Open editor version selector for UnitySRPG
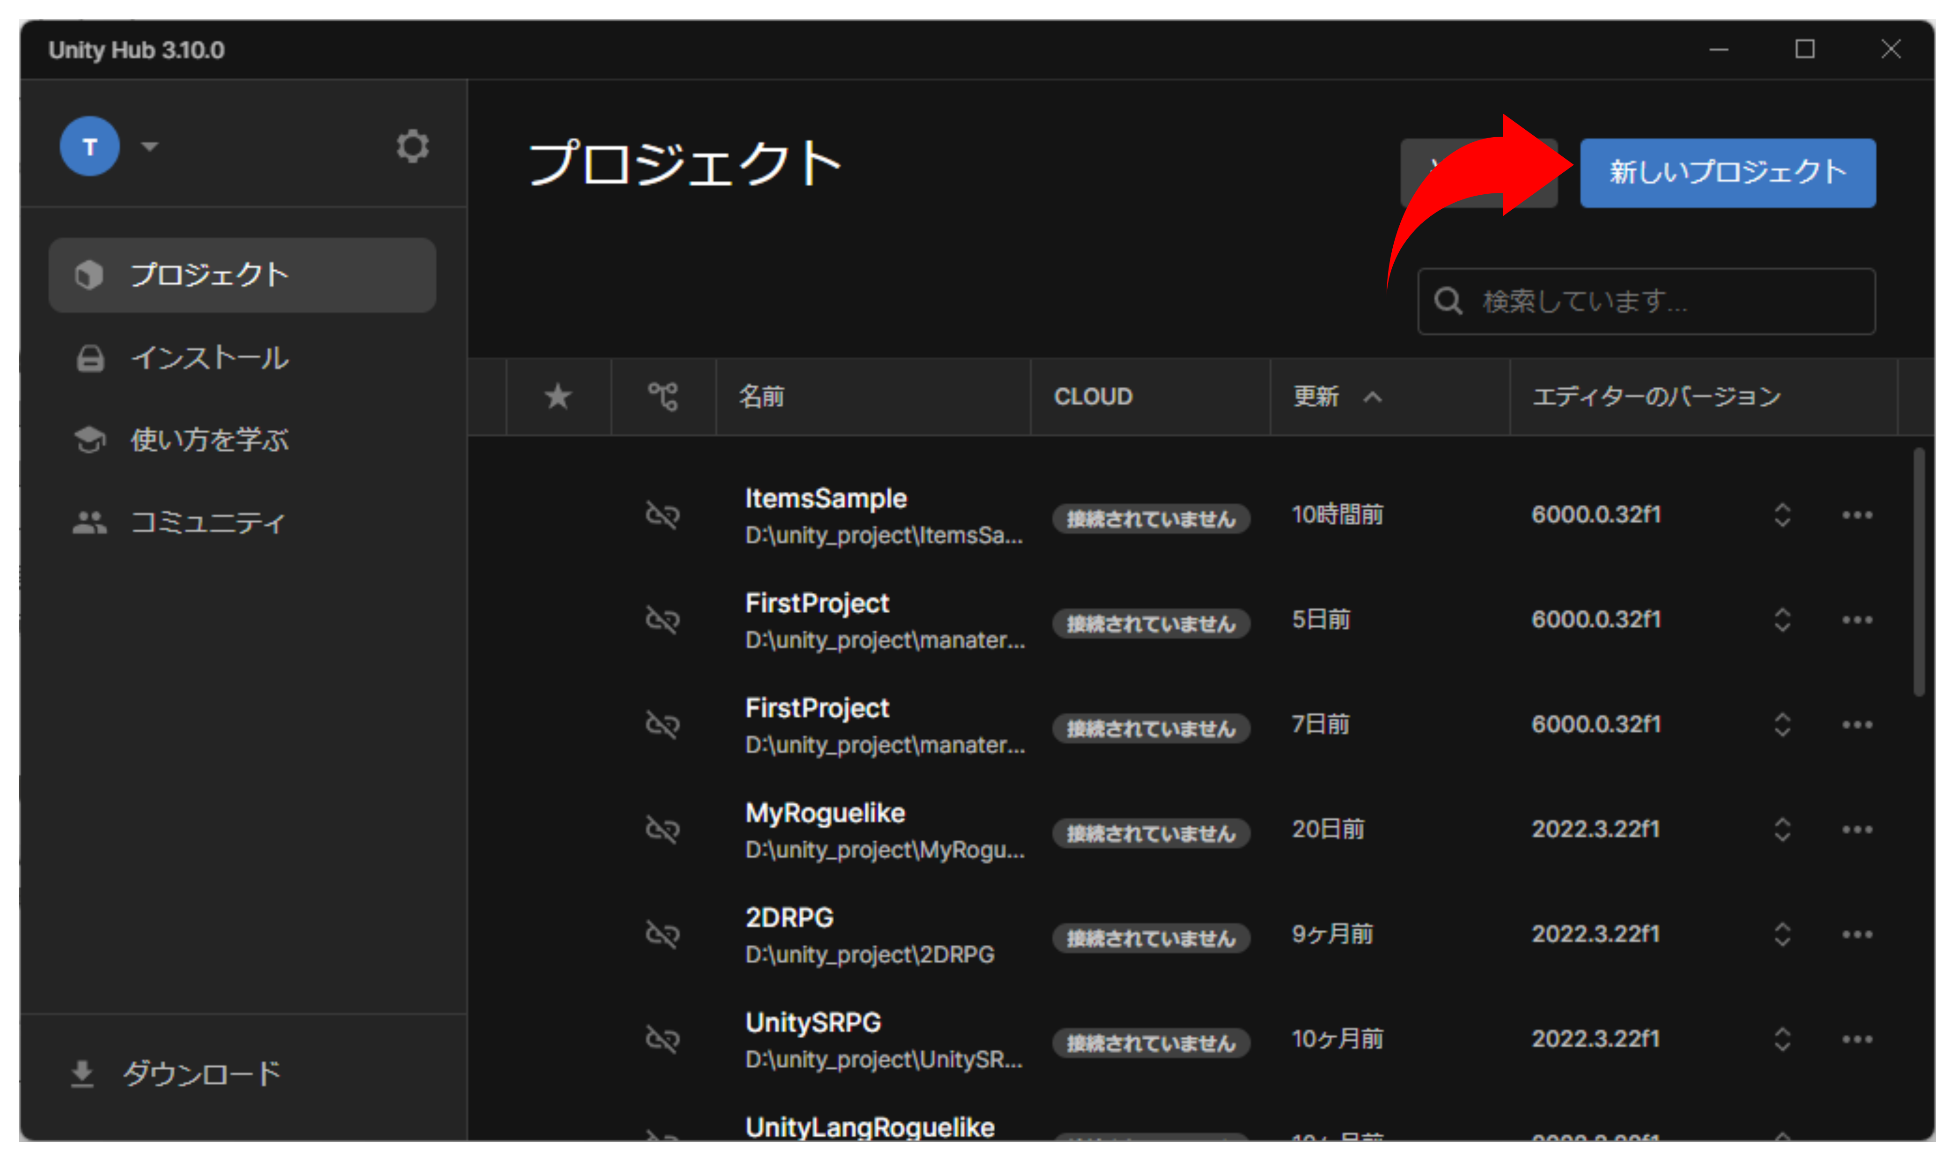The height and width of the screenshot is (1161, 1955). (x=1782, y=1039)
